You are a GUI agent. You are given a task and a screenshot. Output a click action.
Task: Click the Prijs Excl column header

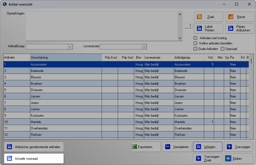[110, 57]
